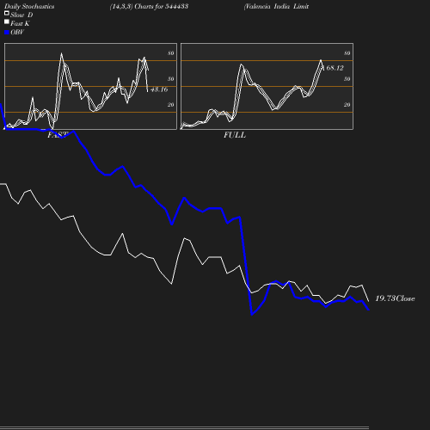430x430 pixels.
Task: Click the Slow D legend swatch
Action: 7,13
